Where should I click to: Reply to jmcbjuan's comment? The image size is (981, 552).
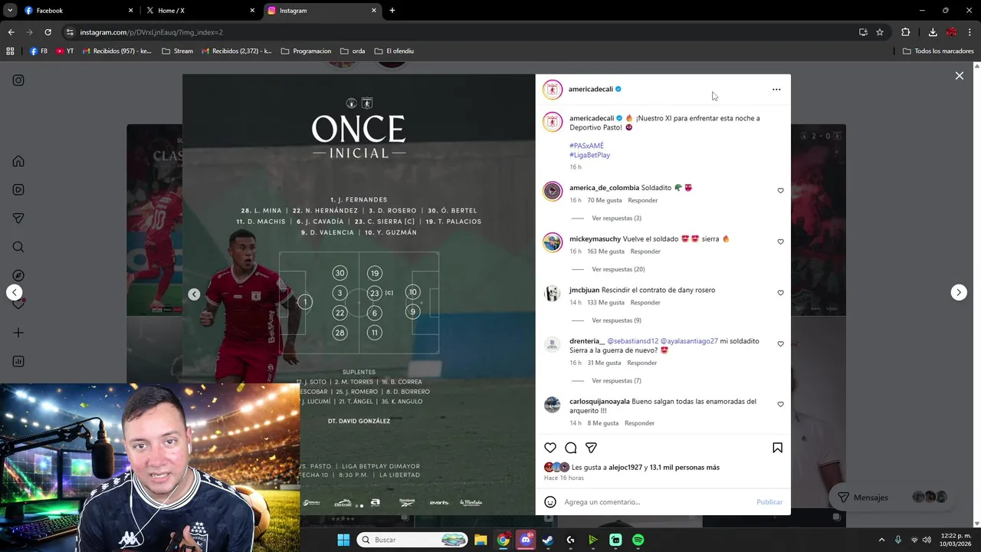[645, 303]
